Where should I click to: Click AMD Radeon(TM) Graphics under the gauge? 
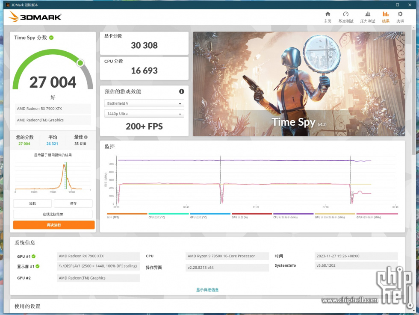53,120
